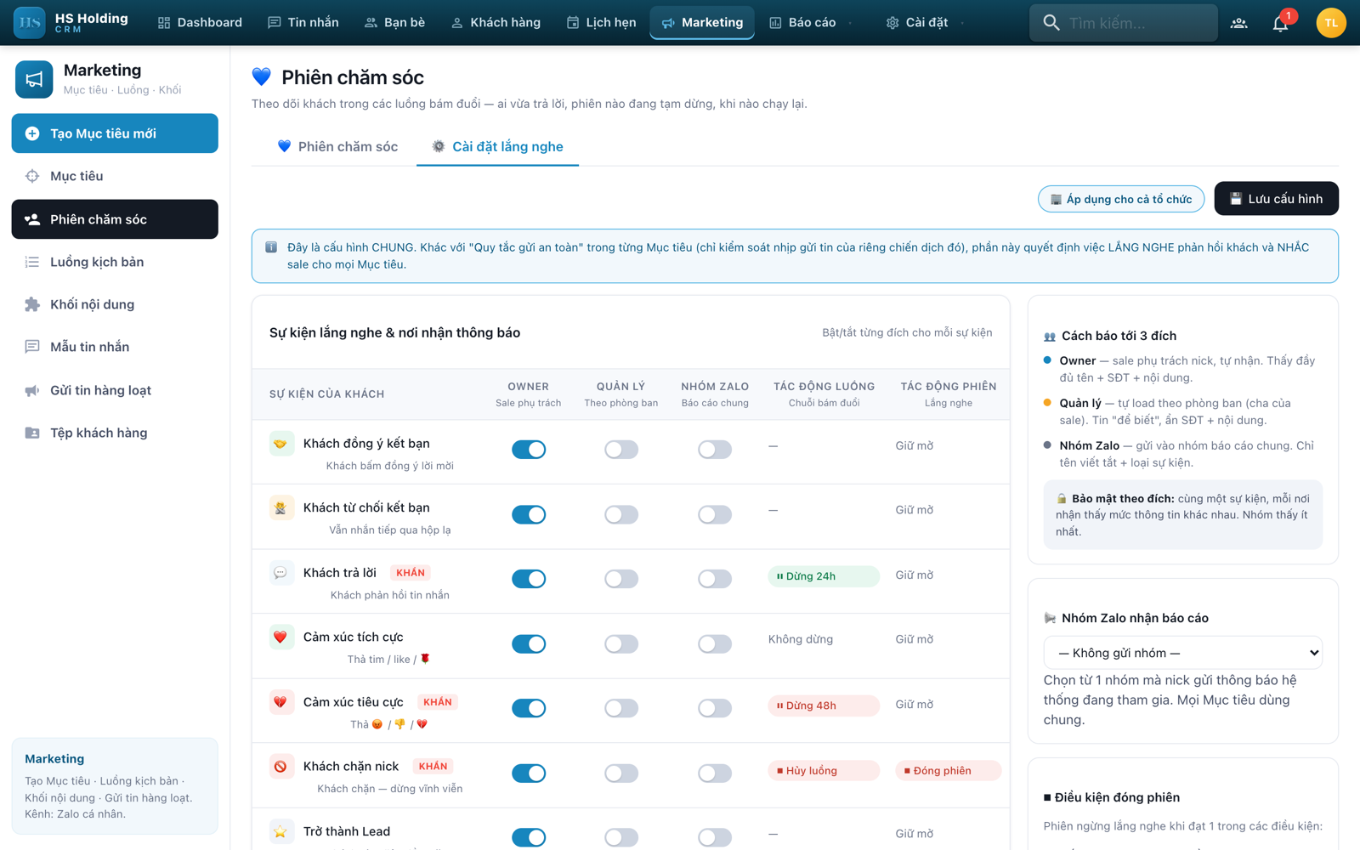The height and width of the screenshot is (850, 1360).
Task: Open Giữ mở setting for Khách trả lời
Action: click(915, 575)
